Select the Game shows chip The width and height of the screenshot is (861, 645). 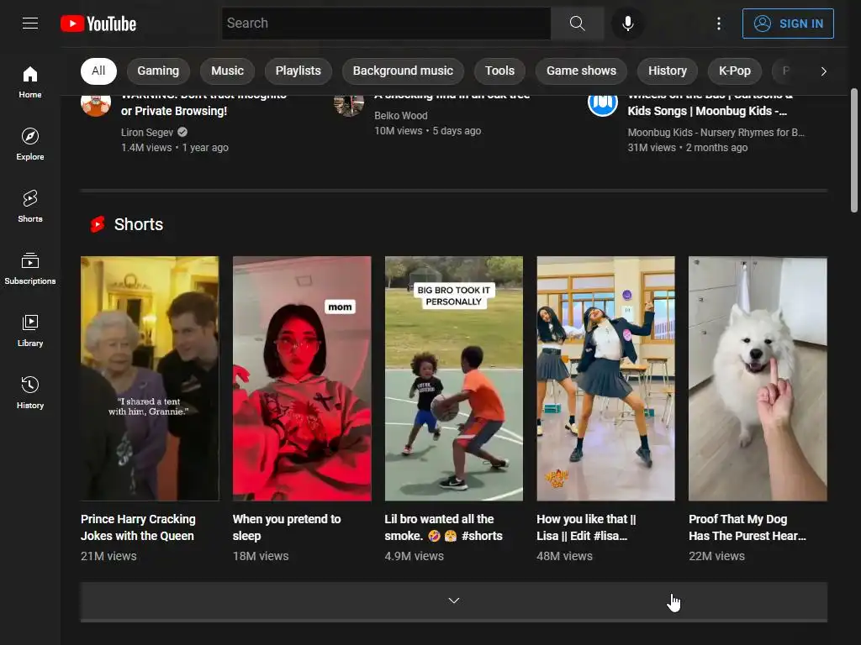click(x=581, y=71)
